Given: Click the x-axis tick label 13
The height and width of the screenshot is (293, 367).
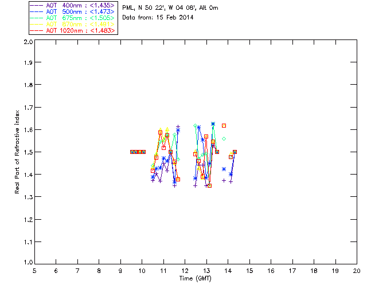Looking at the screenshot, I should click(206, 271).
